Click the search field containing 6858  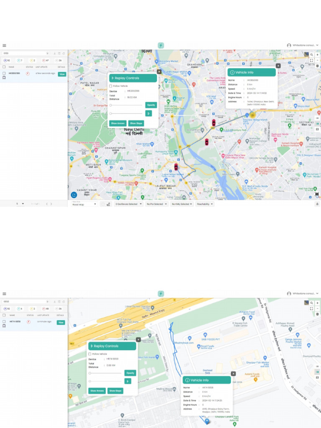coord(23,301)
